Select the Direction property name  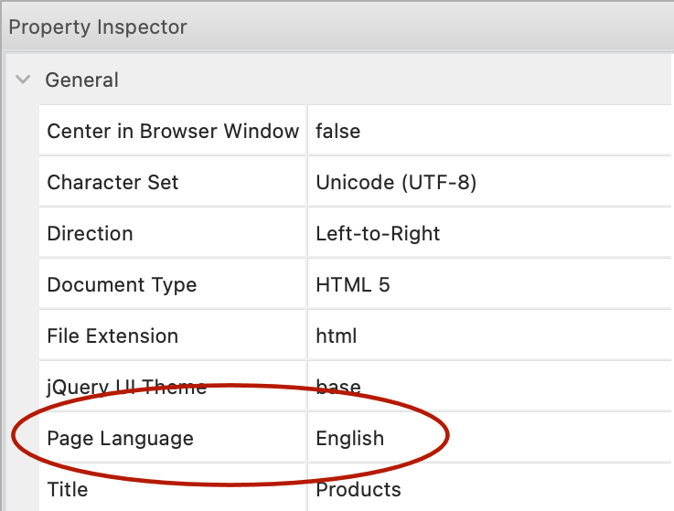tap(90, 233)
